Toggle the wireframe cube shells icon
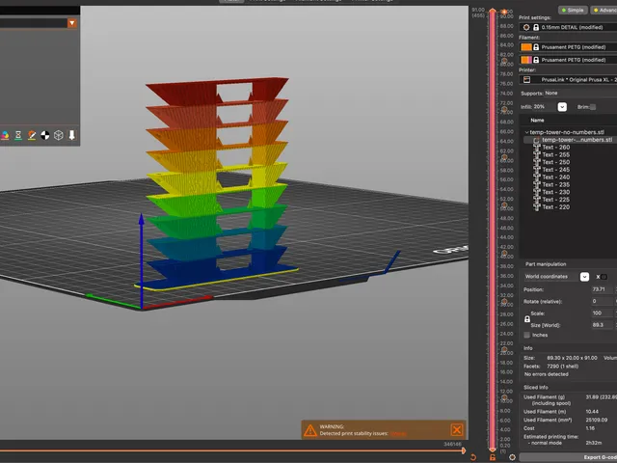Screen dimensions: 617x463 tap(58, 135)
